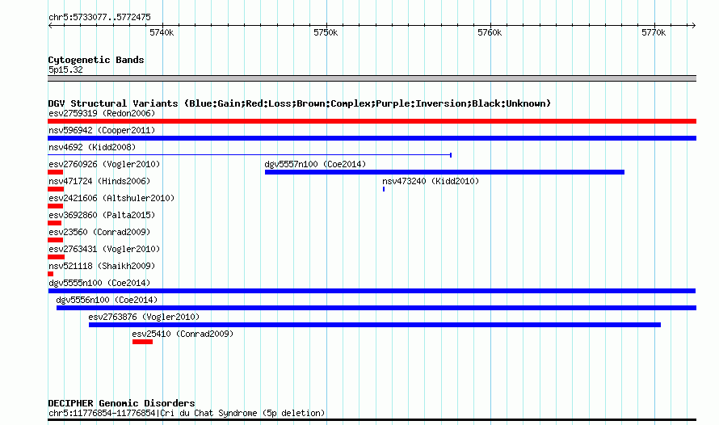This screenshot has height=425, width=719.
Task: Open the dgv5557n100 (Coe2014) label
Action: (315, 164)
